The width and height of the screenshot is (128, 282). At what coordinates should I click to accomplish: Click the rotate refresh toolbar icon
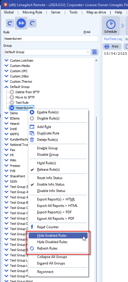(32, 23)
